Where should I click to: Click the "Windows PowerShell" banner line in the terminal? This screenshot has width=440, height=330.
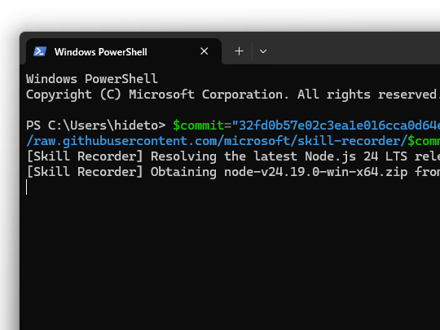92,79
